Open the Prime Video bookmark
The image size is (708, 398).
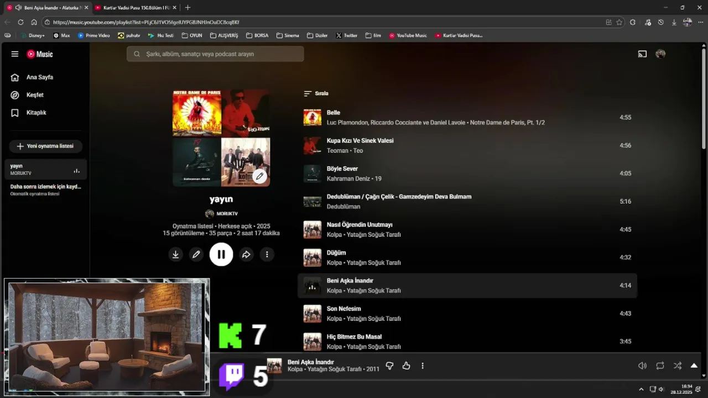click(94, 35)
